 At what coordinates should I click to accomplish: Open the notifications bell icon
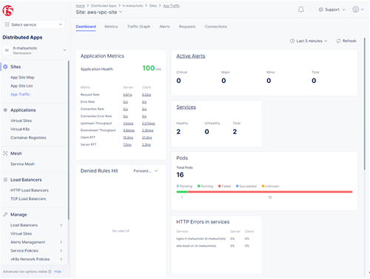300,10
